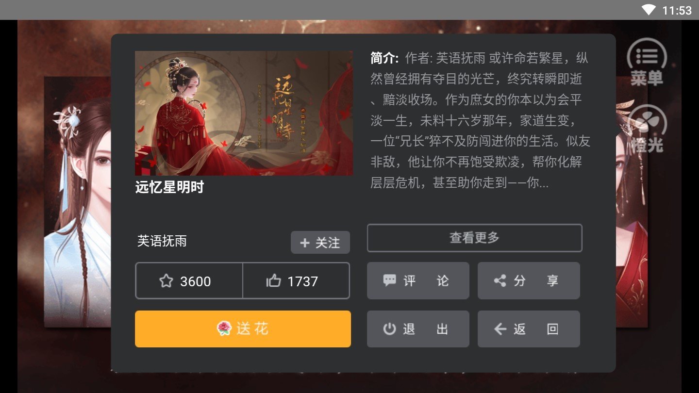The height and width of the screenshot is (393, 699).
Task: Tap the 橙光 logo icon
Action: (647, 129)
